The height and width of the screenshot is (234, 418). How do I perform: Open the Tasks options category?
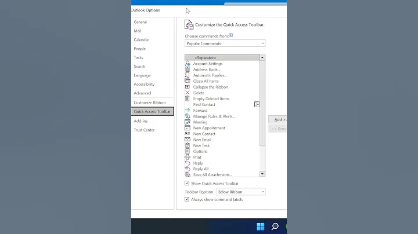point(138,57)
